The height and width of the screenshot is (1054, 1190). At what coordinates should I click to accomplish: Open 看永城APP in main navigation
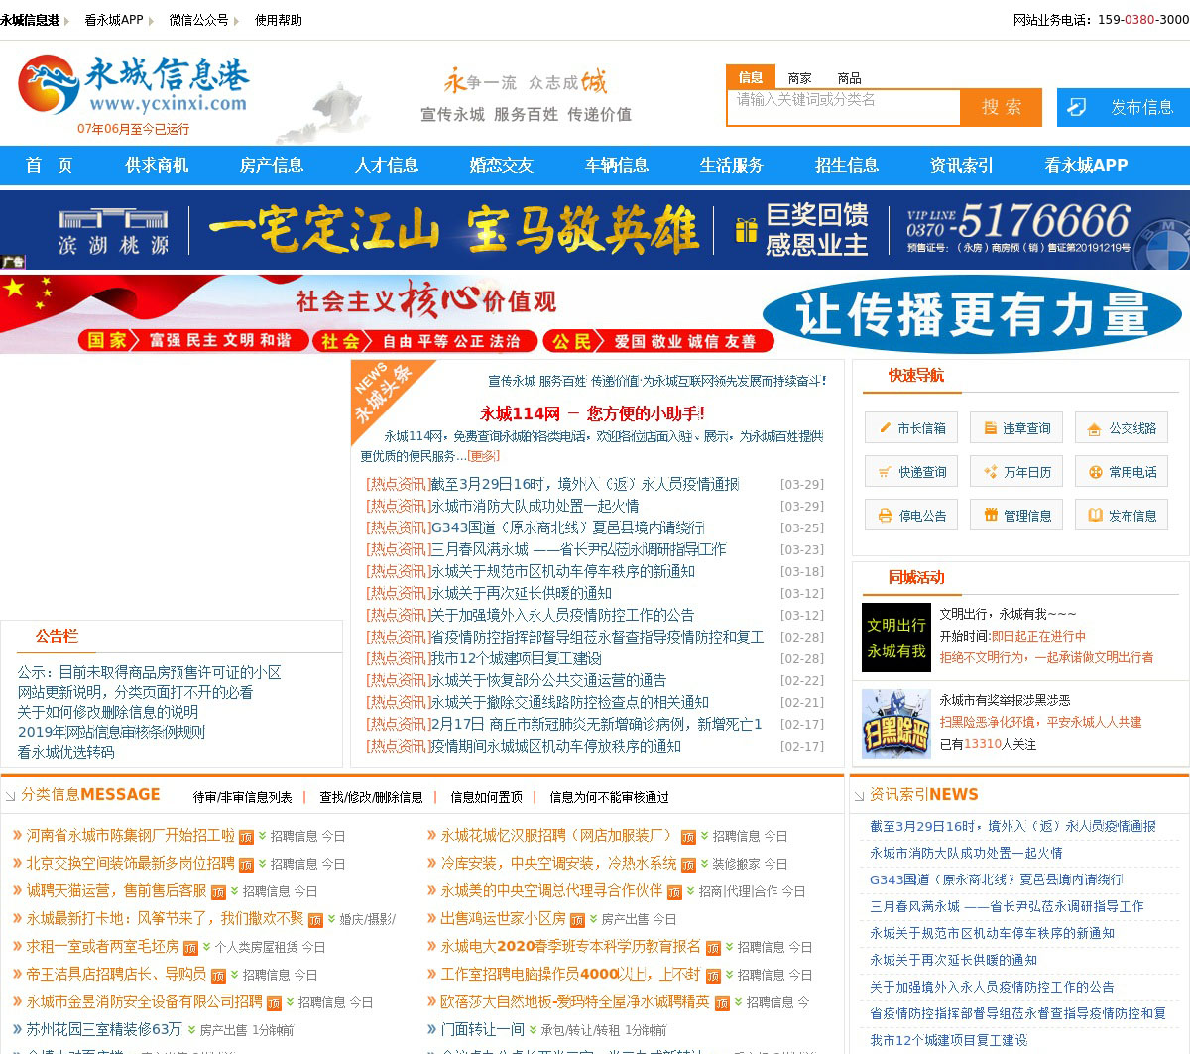[1086, 166]
